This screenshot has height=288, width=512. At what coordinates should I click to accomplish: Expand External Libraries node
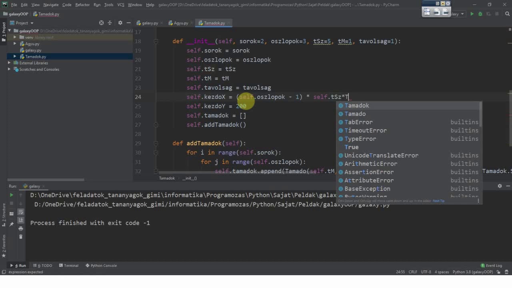click(x=9, y=63)
